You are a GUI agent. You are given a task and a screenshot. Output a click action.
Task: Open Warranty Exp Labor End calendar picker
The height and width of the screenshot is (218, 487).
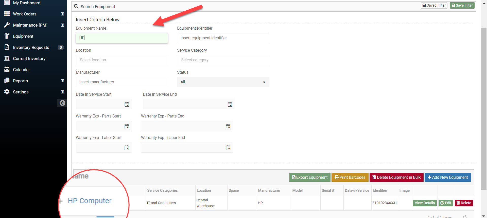(228, 148)
